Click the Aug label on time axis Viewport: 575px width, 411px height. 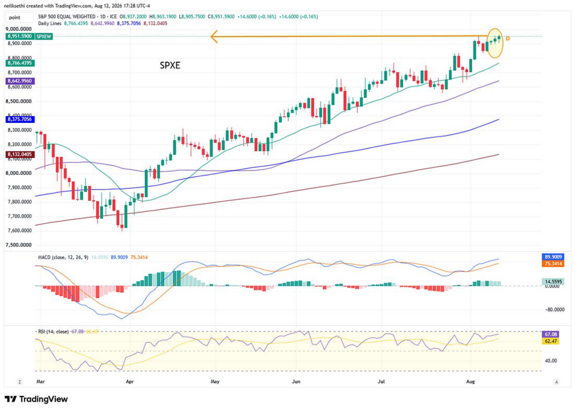pos(470,382)
